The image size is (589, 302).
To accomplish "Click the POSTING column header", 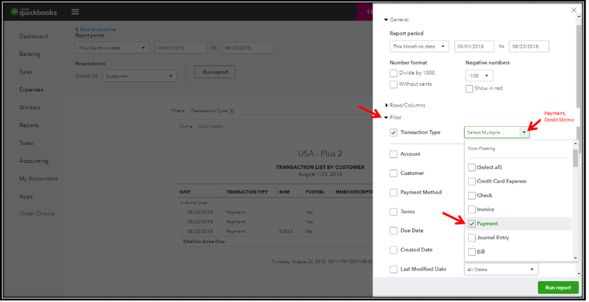I will click(x=315, y=192).
